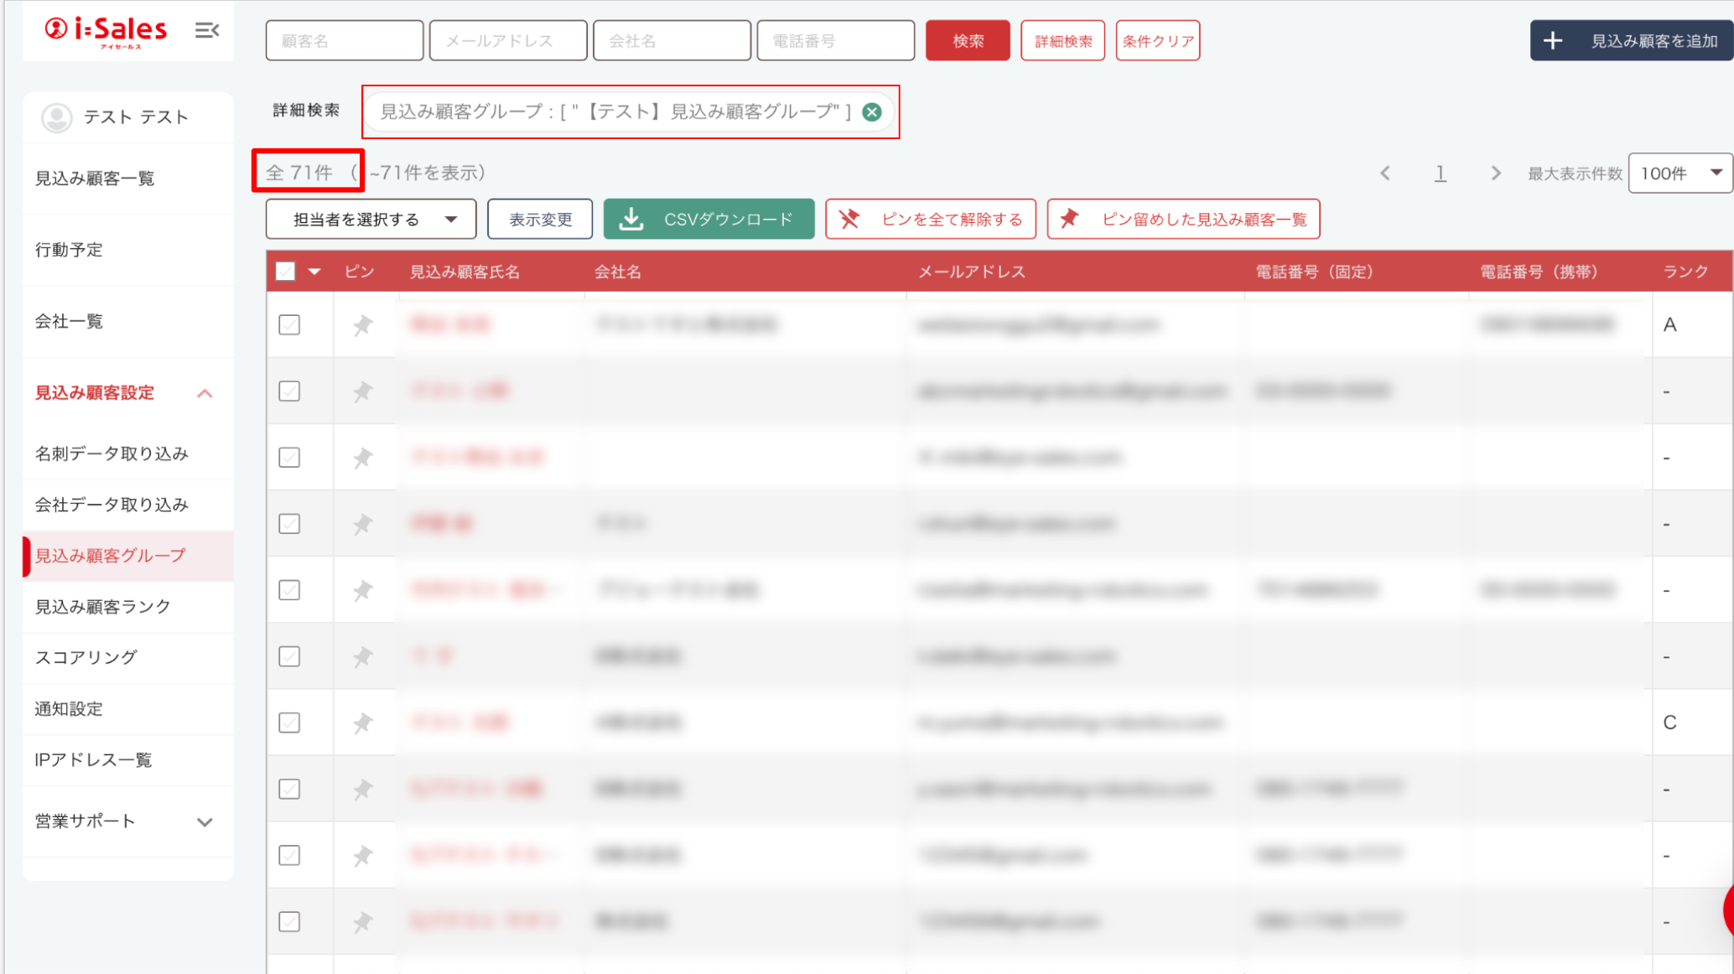Remove the 見込み顧客グループ filter chip
The height and width of the screenshot is (974, 1734).
(872, 112)
